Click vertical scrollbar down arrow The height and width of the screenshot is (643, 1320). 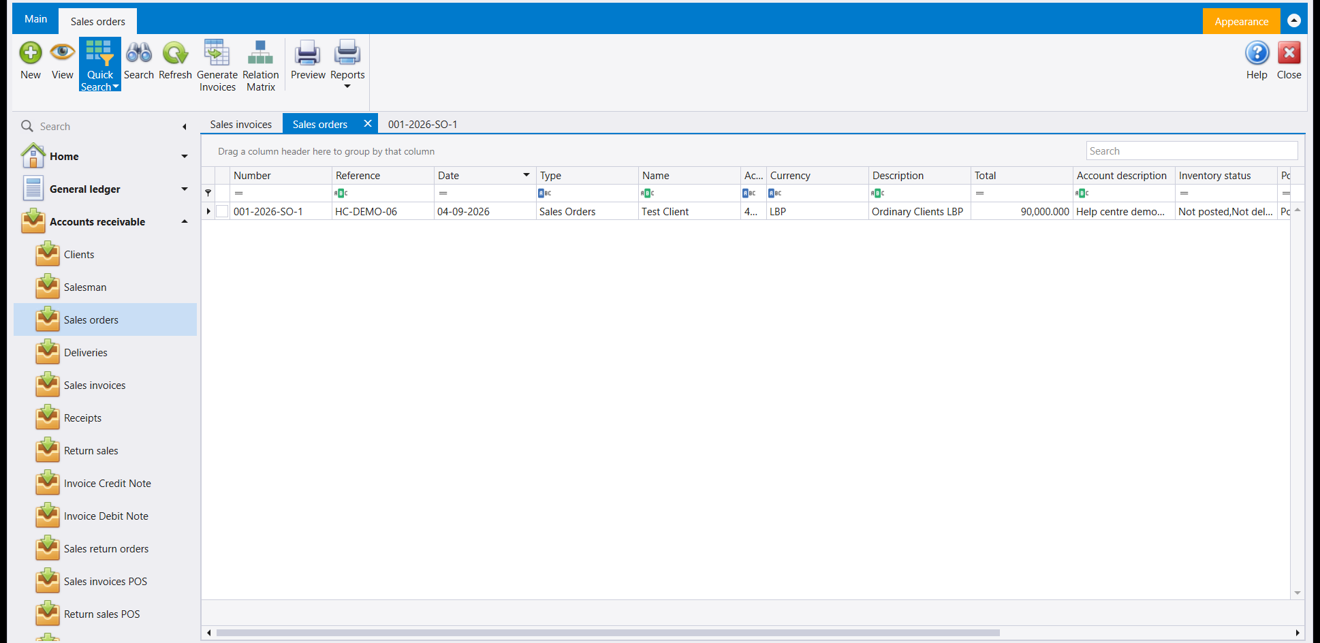pyautogui.click(x=1298, y=593)
